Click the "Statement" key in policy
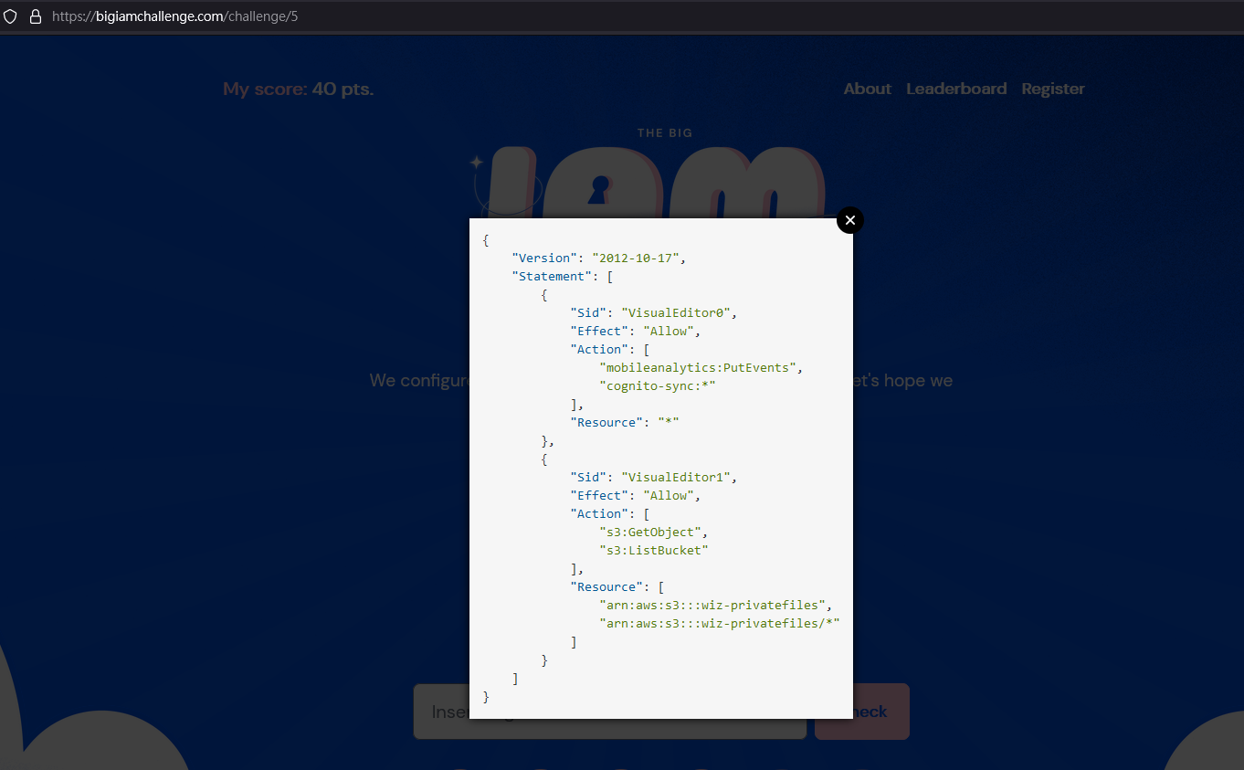This screenshot has width=1244, height=770. pos(552,276)
